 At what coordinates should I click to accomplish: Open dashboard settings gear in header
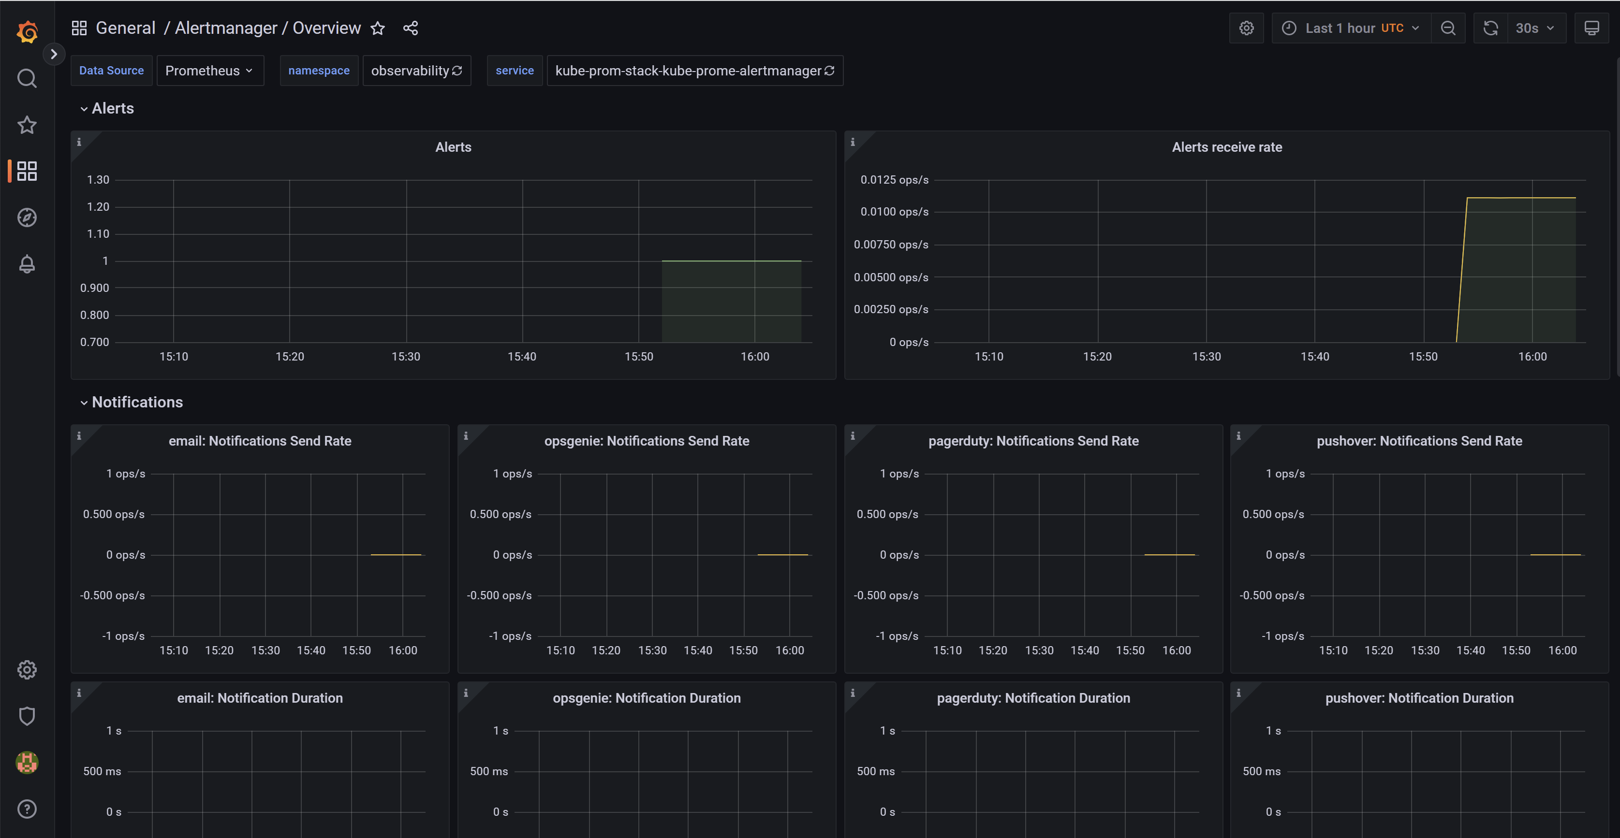1247,29
